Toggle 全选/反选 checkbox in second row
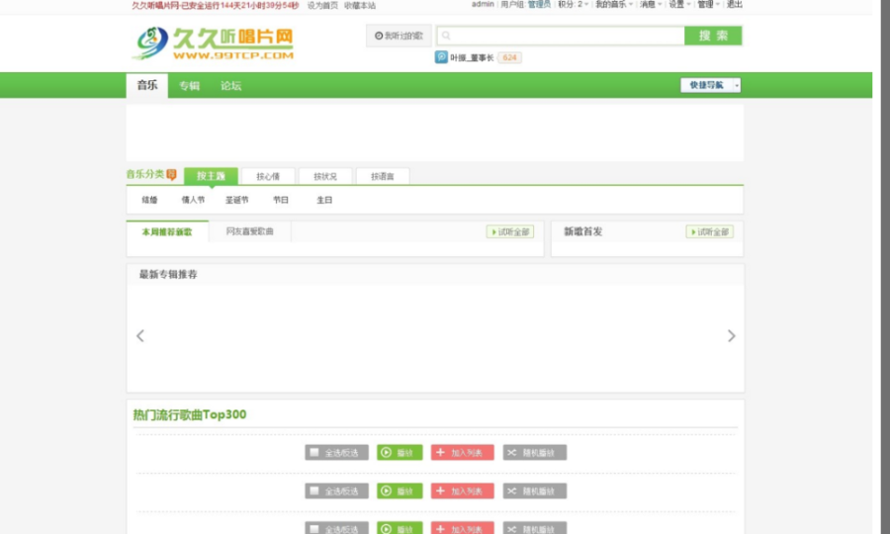This screenshot has width=890, height=534. 336,490
